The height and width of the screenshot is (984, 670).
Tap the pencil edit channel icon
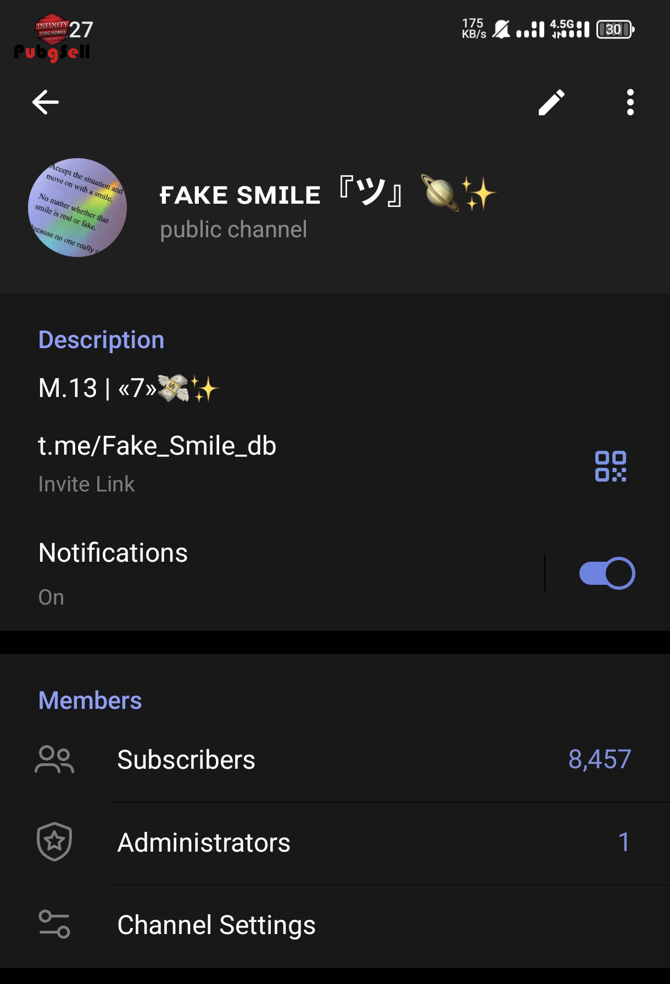(x=551, y=102)
